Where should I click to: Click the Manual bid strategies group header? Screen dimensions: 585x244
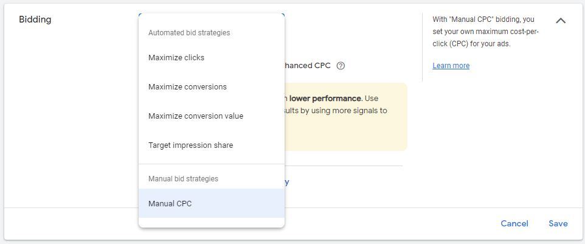pyautogui.click(x=183, y=179)
